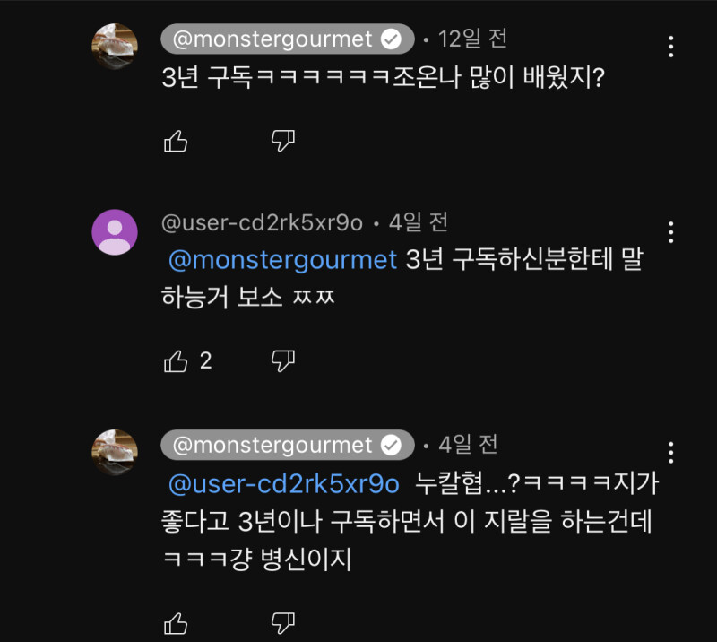Open options menu for user-cd2rk5xr9o reply
Image resolution: width=717 pixels, height=642 pixels.
click(x=671, y=232)
